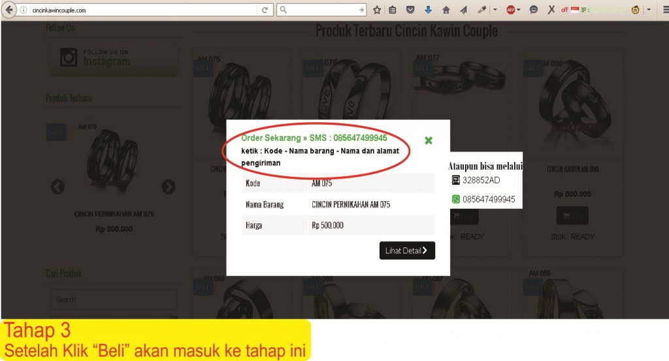Image resolution: width=669 pixels, height=361 pixels.
Task: Open the downloads arrow icon
Action: (428, 10)
